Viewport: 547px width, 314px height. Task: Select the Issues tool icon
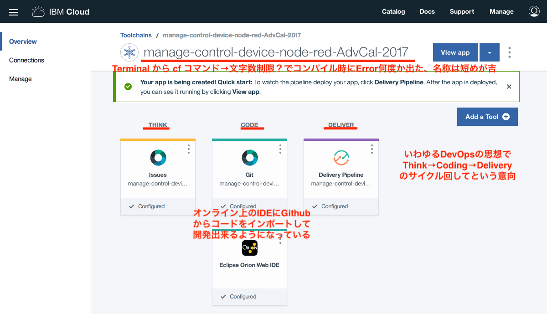click(158, 158)
